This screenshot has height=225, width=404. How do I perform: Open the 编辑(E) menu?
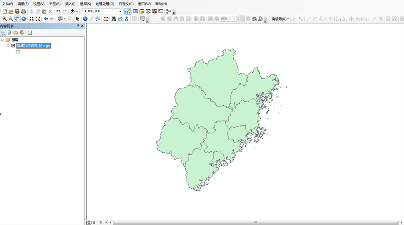pyautogui.click(x=23, y=4)
